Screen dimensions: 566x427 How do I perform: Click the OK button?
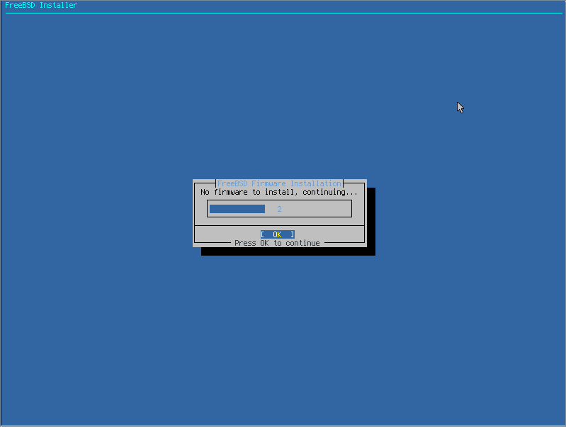click(277, 234)
